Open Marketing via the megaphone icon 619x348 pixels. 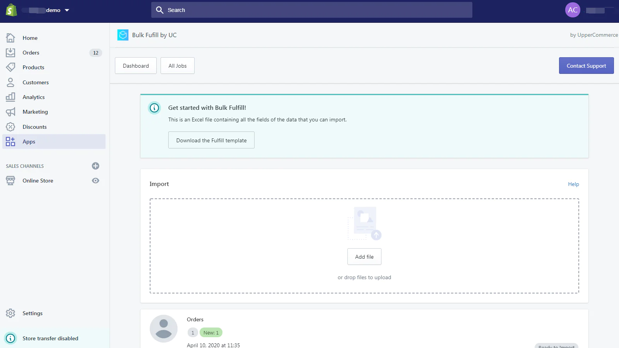[x=10, y=112]
